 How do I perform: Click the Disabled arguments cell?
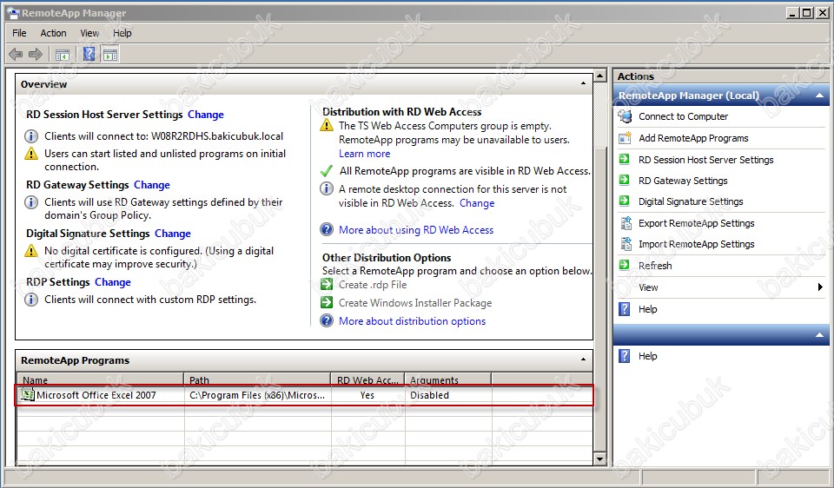[x=429, y=395]
